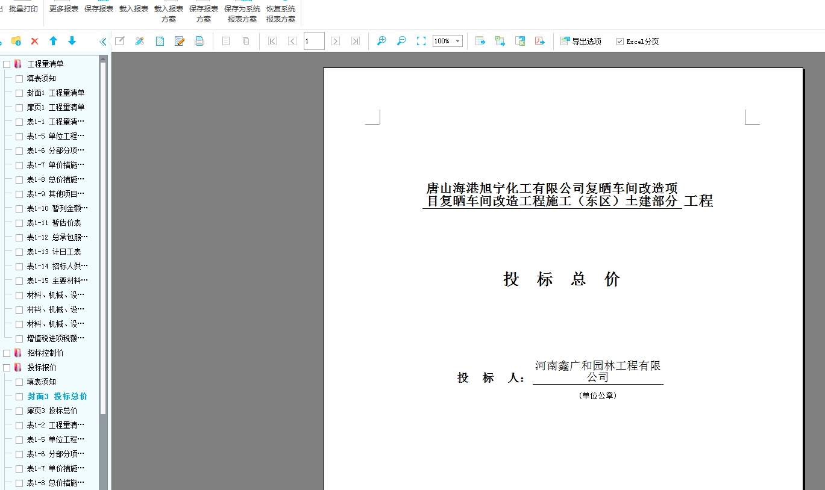
Task: Select 表1-14 招标人供 tree row
Action: (57, 266)
